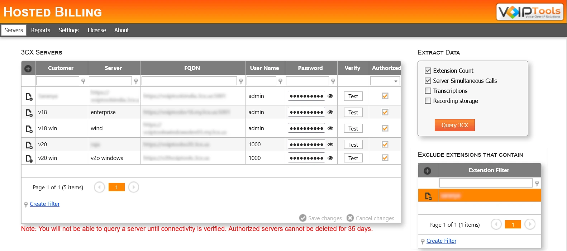The image size is (567, 251).
Task: Toggle Authorized checkbox for v20 row
Action: tap(385, 145)
